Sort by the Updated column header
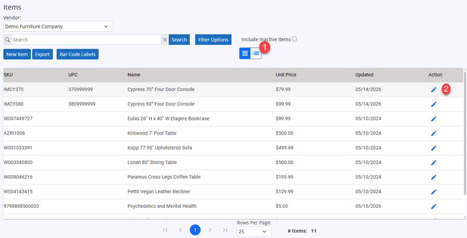The image size is (467, 238). tap(364, 75)
